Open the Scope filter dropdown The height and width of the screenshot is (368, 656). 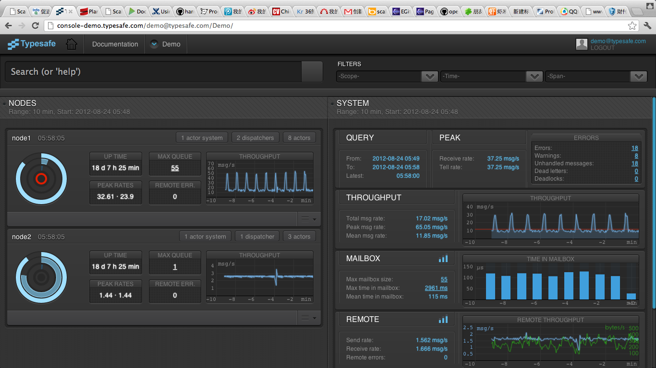pos(387,76)
